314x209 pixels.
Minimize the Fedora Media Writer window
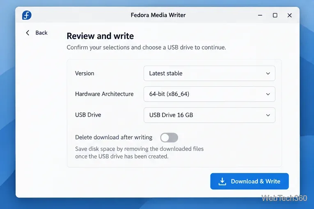[x=260, y=15]
